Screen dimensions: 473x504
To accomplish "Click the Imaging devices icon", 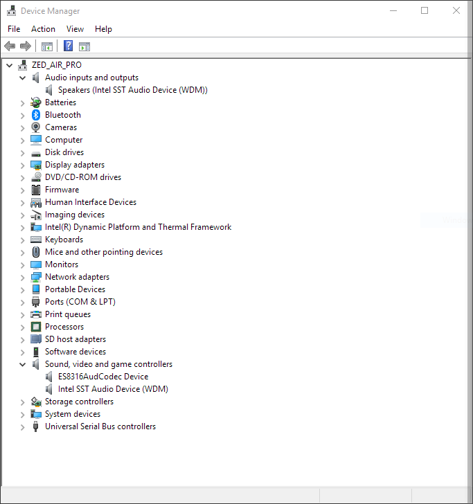I will (36, 215).
